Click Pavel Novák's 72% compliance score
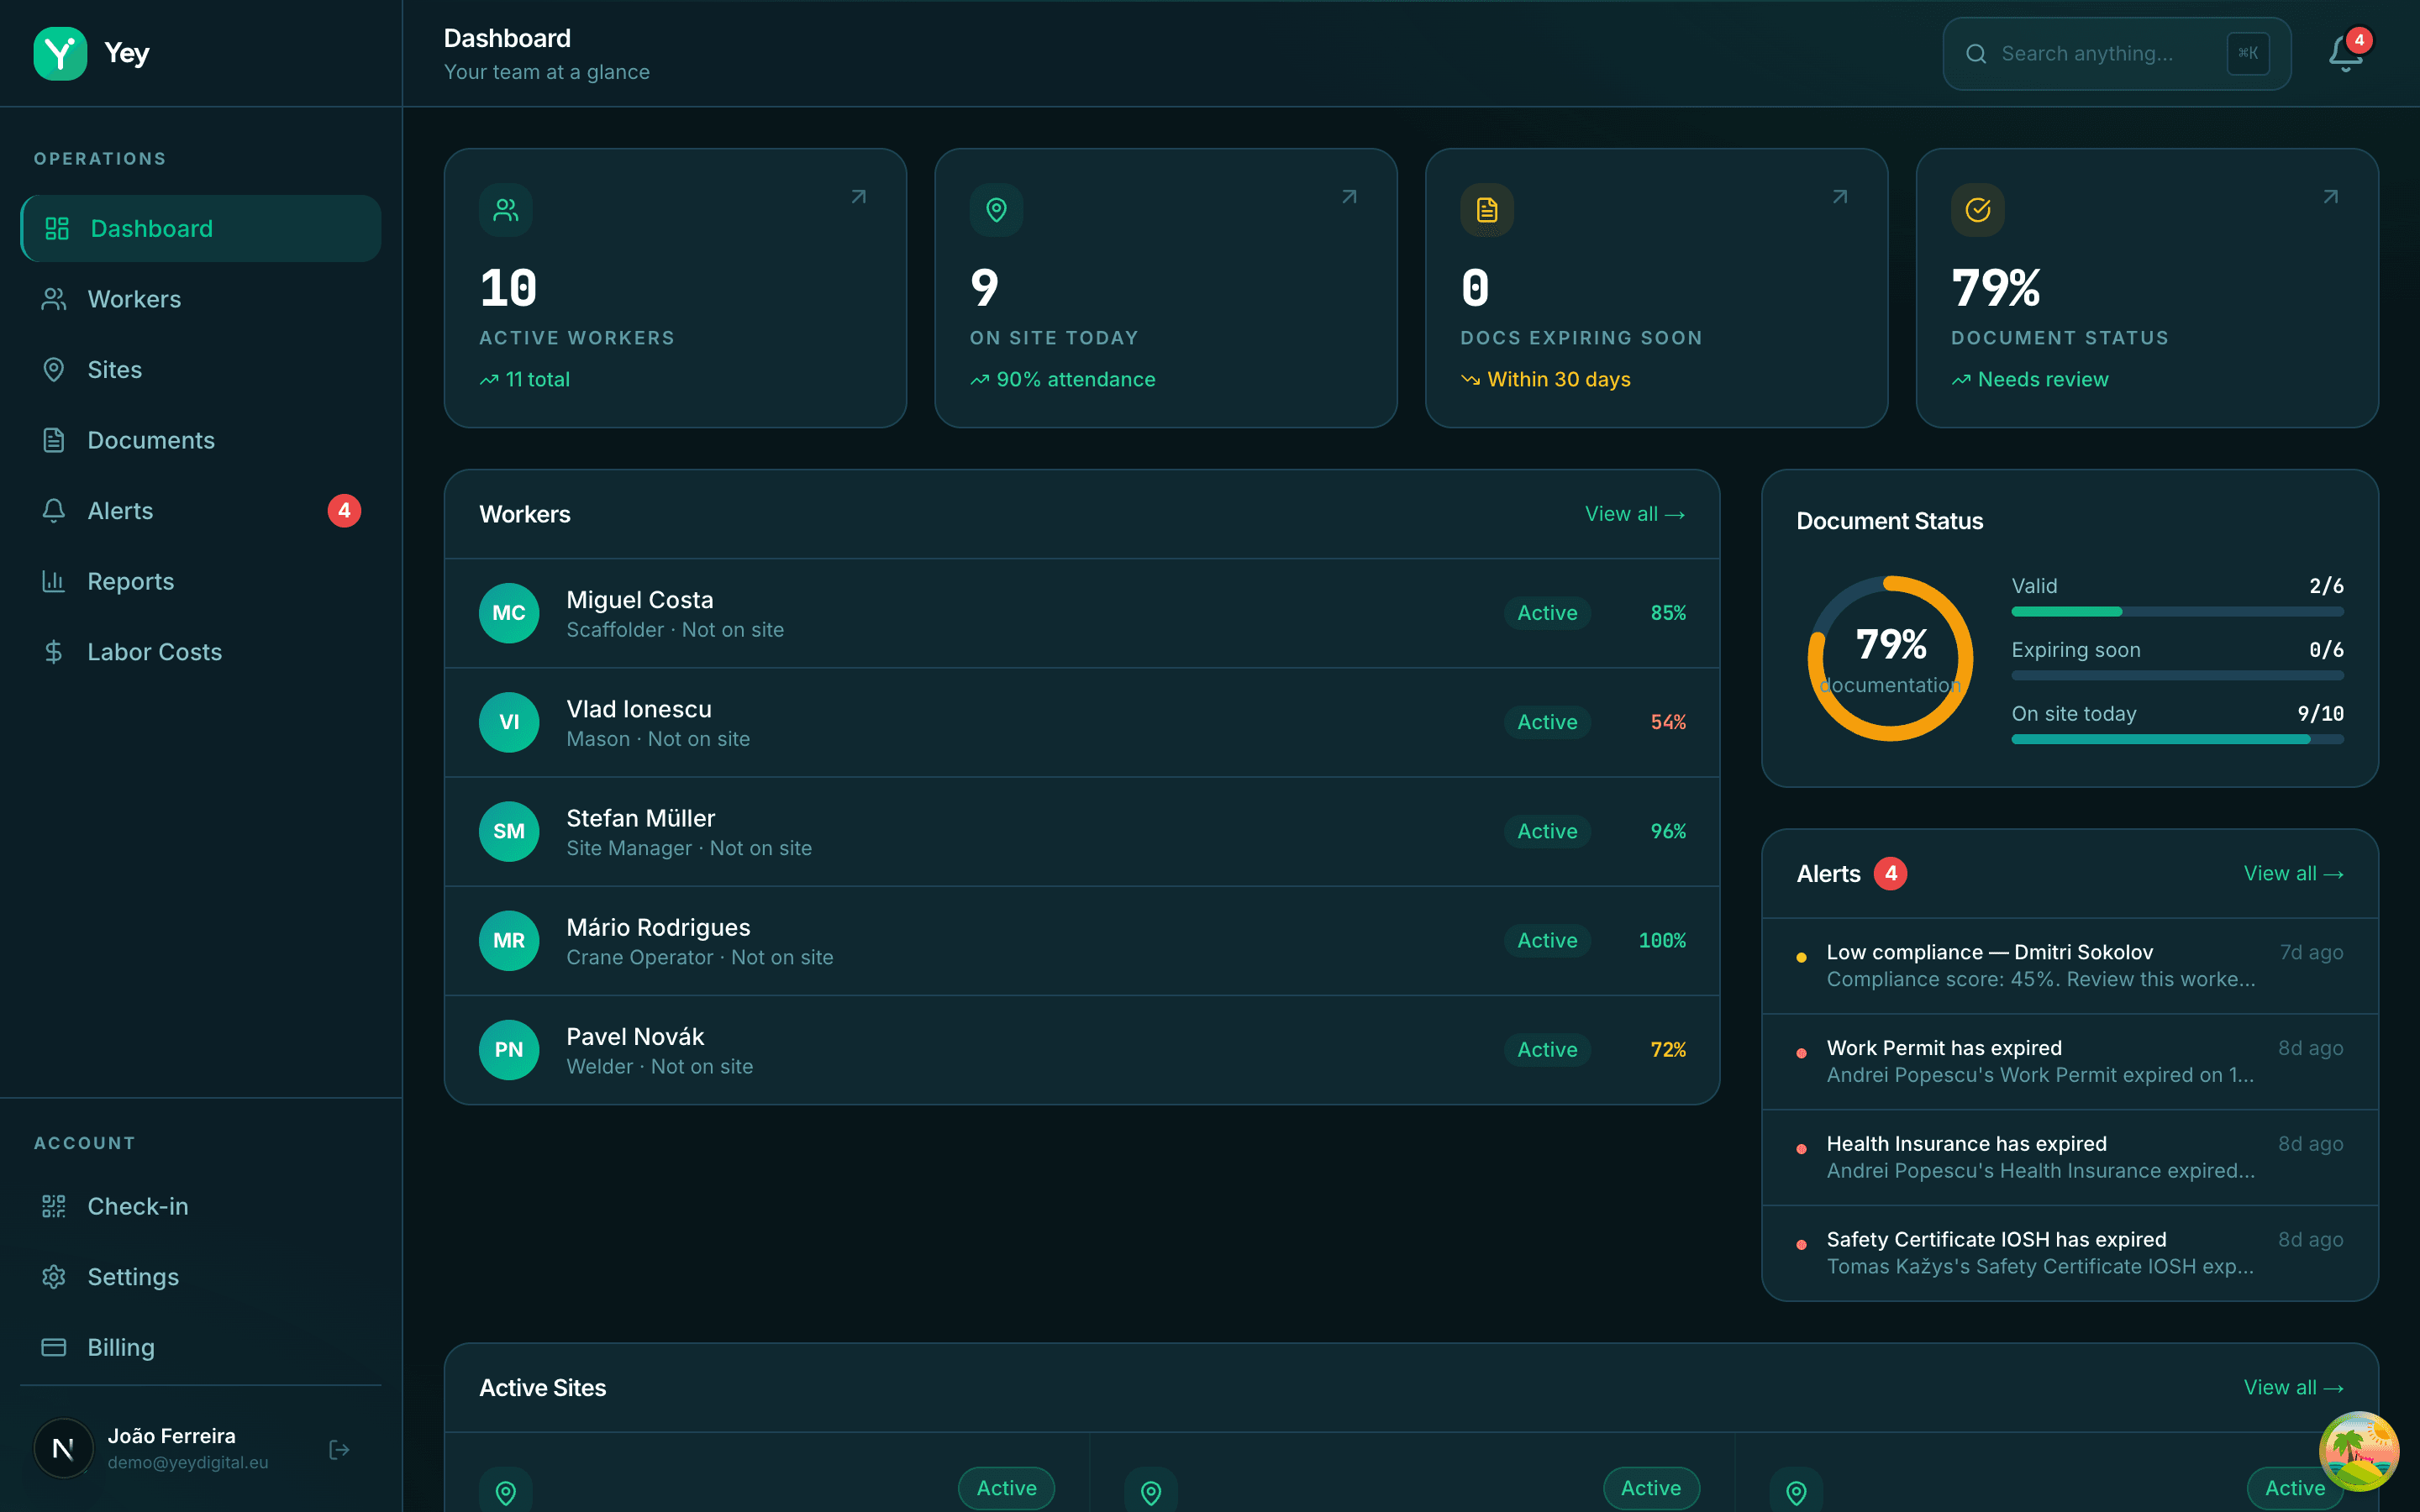The height and width of the screenshot is (1512, 2420). click(x=1668, y=1050)
